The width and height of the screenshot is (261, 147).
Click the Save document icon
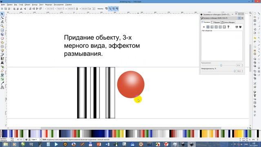point(255,21)
